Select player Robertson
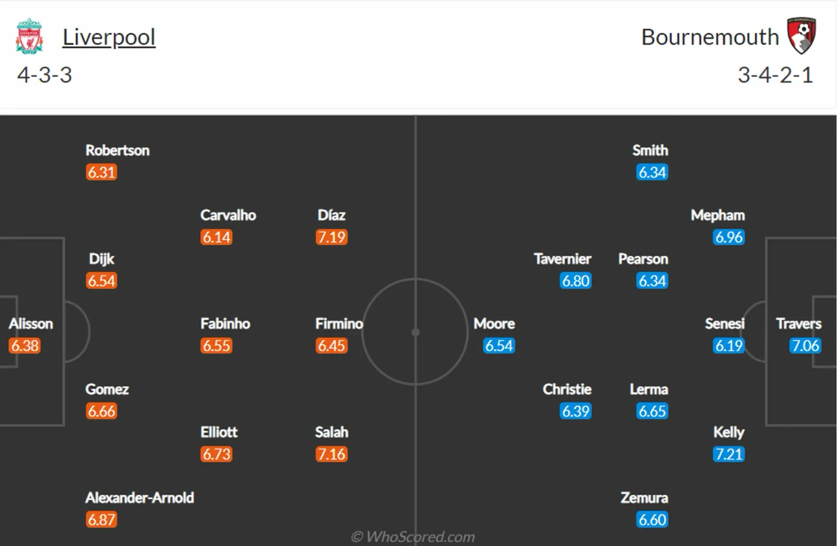This screenshot has height=546, width=839. (x=117, y=150)
